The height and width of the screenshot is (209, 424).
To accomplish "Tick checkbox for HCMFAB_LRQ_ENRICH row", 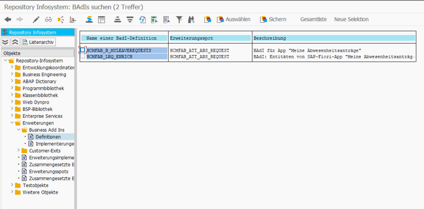I will (x=83, y=56).
